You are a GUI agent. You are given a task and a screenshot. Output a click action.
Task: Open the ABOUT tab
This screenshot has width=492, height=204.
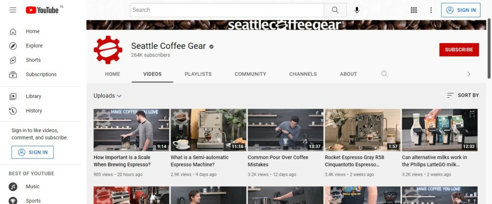coord(348,74)
